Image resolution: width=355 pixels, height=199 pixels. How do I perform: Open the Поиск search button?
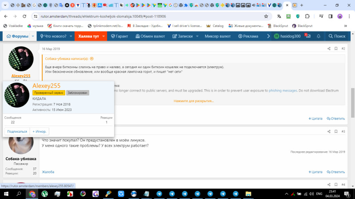pos(337,36)
